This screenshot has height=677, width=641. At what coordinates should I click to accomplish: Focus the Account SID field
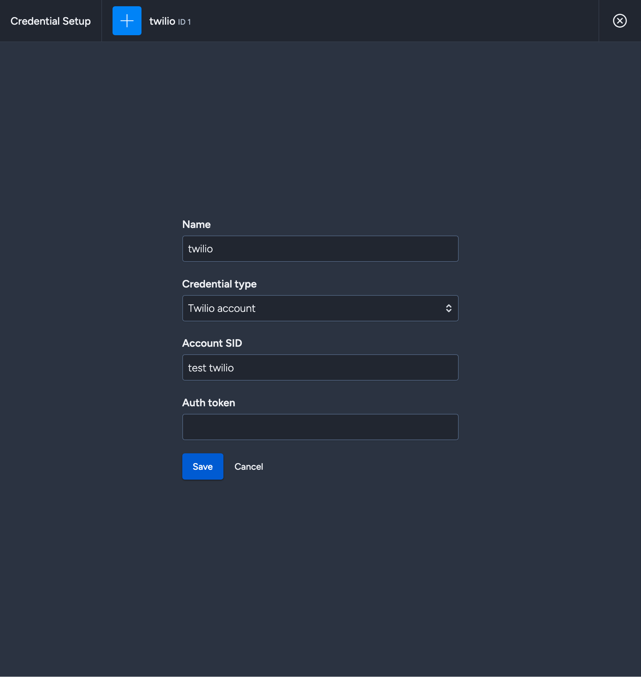pos(320,367)
